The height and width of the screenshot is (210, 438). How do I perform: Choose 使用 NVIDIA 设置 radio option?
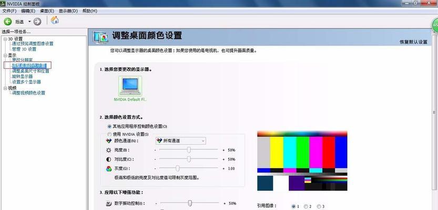point(109,134)
